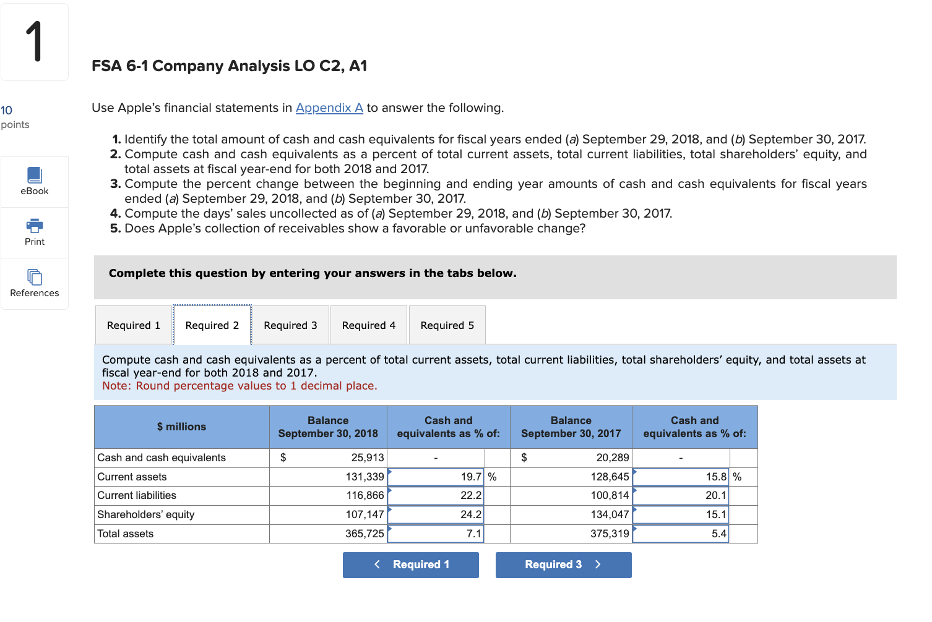Click the 22.2 current liabilities input
This screenshot has height=622, width=932.
point(434,495)
